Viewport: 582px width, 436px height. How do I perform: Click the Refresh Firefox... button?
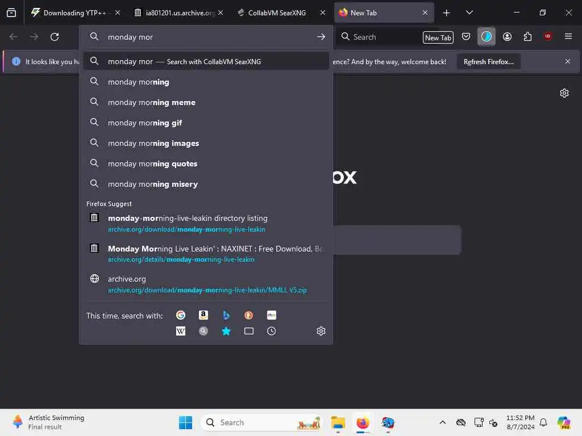488,61
